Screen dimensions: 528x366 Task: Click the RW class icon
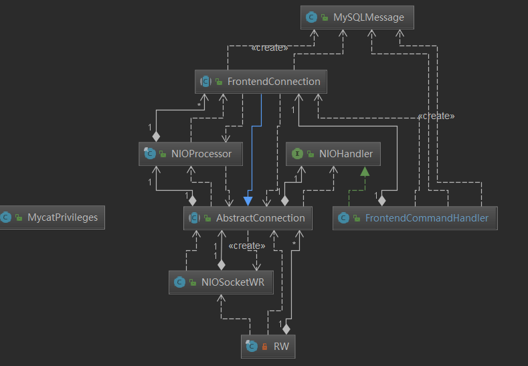252,346
